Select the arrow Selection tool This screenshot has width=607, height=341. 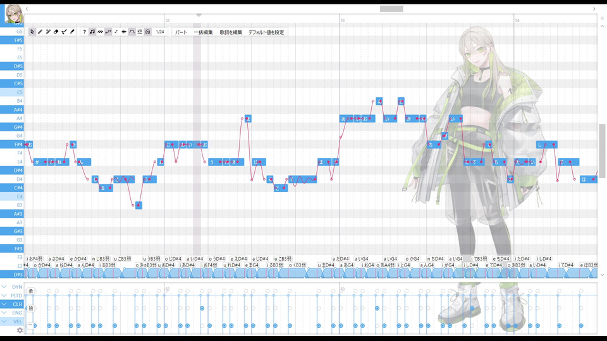click(32, 32)
